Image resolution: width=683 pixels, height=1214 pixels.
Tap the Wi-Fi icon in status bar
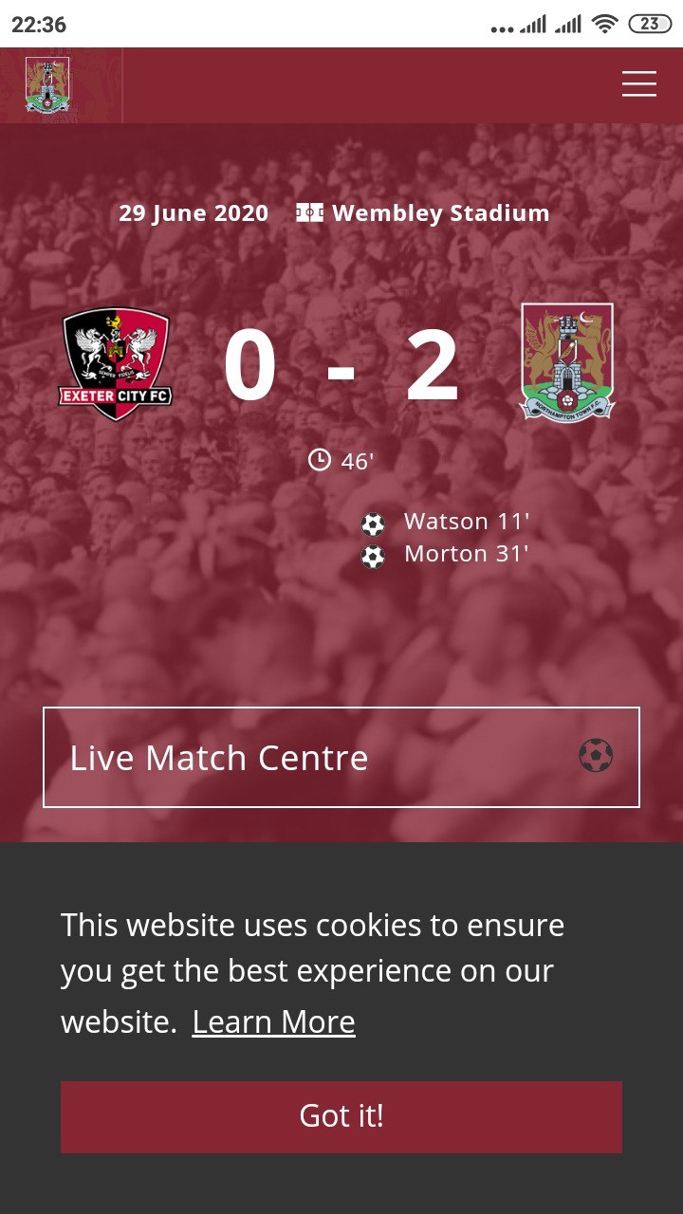click(604, 24)
